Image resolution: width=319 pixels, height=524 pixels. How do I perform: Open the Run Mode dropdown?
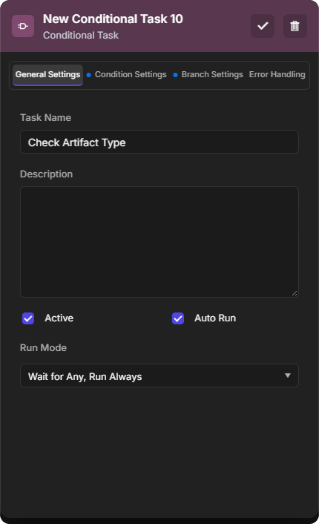[159, 376]
